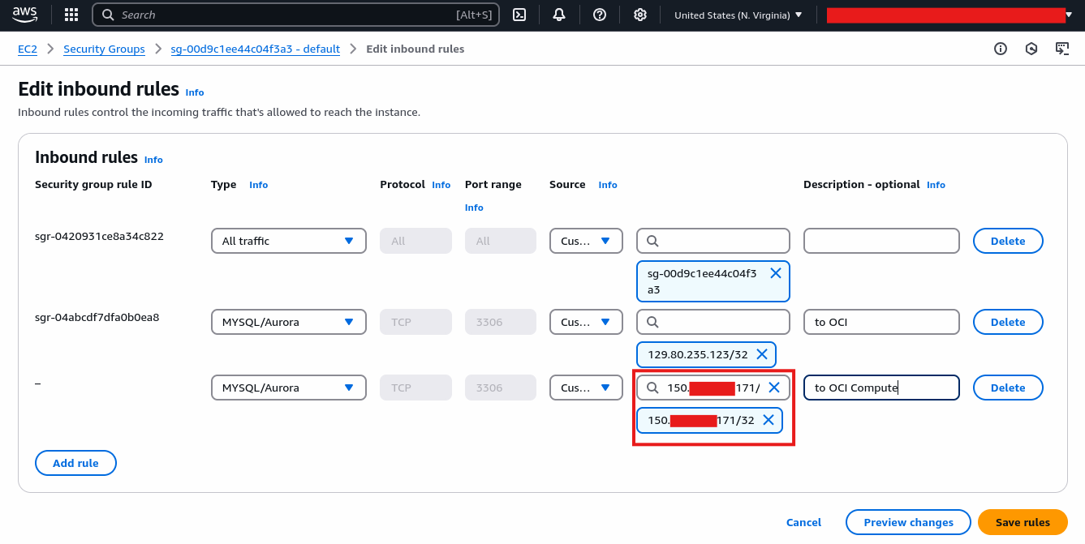This screenshot has height=544, width=1085.
Task: View notifications via the bell icon
Action: (x=559, y=14)
